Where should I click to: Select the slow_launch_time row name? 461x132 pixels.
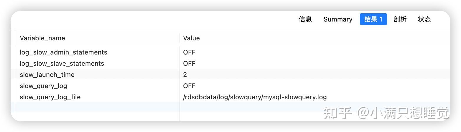[x=47, y=75]
